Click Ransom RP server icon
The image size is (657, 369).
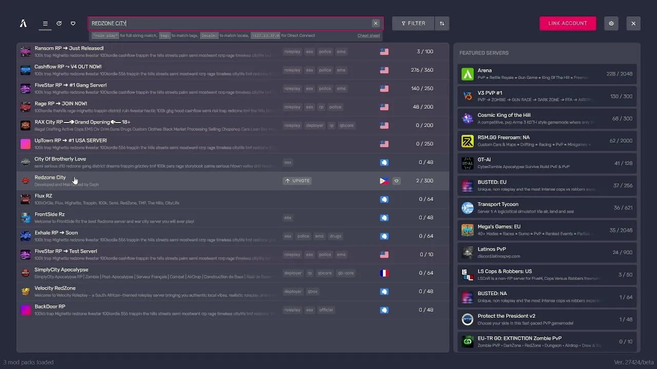26,51
